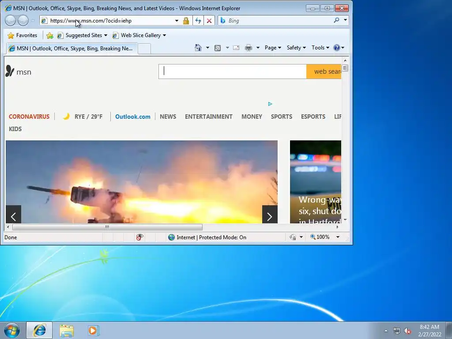Open the Outlook.com link
Viewport: 452px width, 339px height.
[x=132, y=117]
